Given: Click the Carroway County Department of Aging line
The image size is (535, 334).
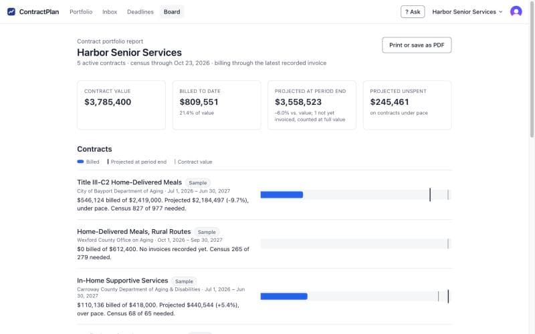Looking at the screenshot, I should (160, 293).
